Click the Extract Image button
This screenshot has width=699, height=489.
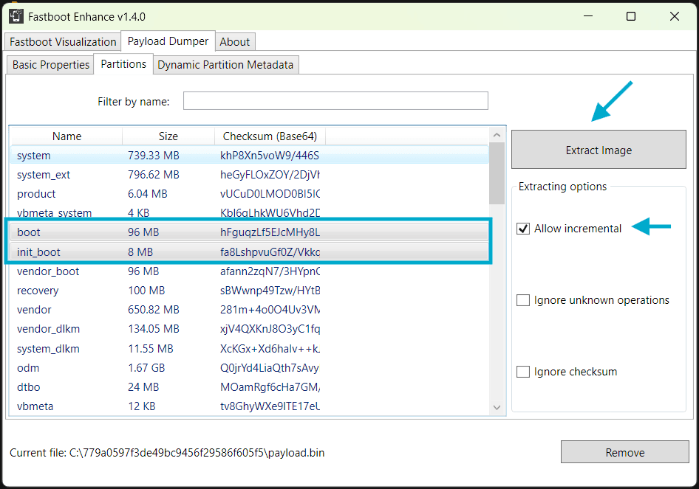[x=599, y=150]
